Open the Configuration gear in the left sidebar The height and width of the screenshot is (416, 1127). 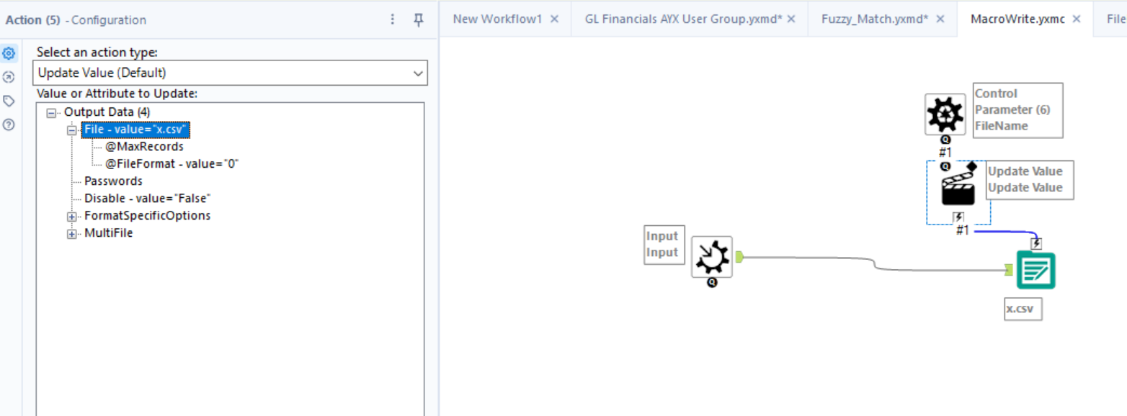[9, 53]
